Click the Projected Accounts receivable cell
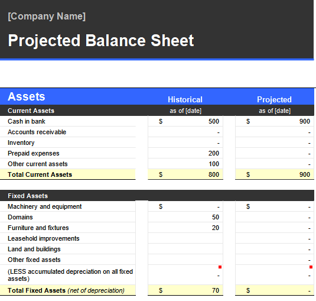 (x=275, y=132)
